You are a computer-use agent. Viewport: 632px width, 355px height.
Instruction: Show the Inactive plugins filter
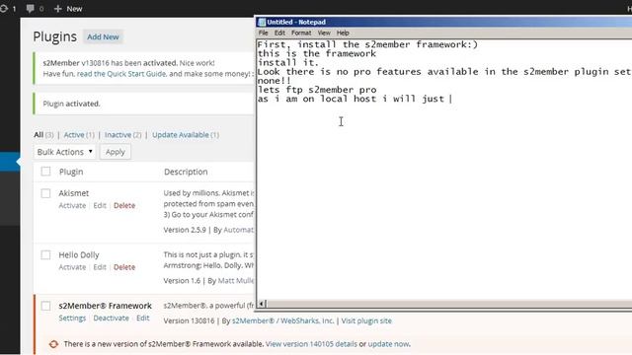tap(118, 135)
